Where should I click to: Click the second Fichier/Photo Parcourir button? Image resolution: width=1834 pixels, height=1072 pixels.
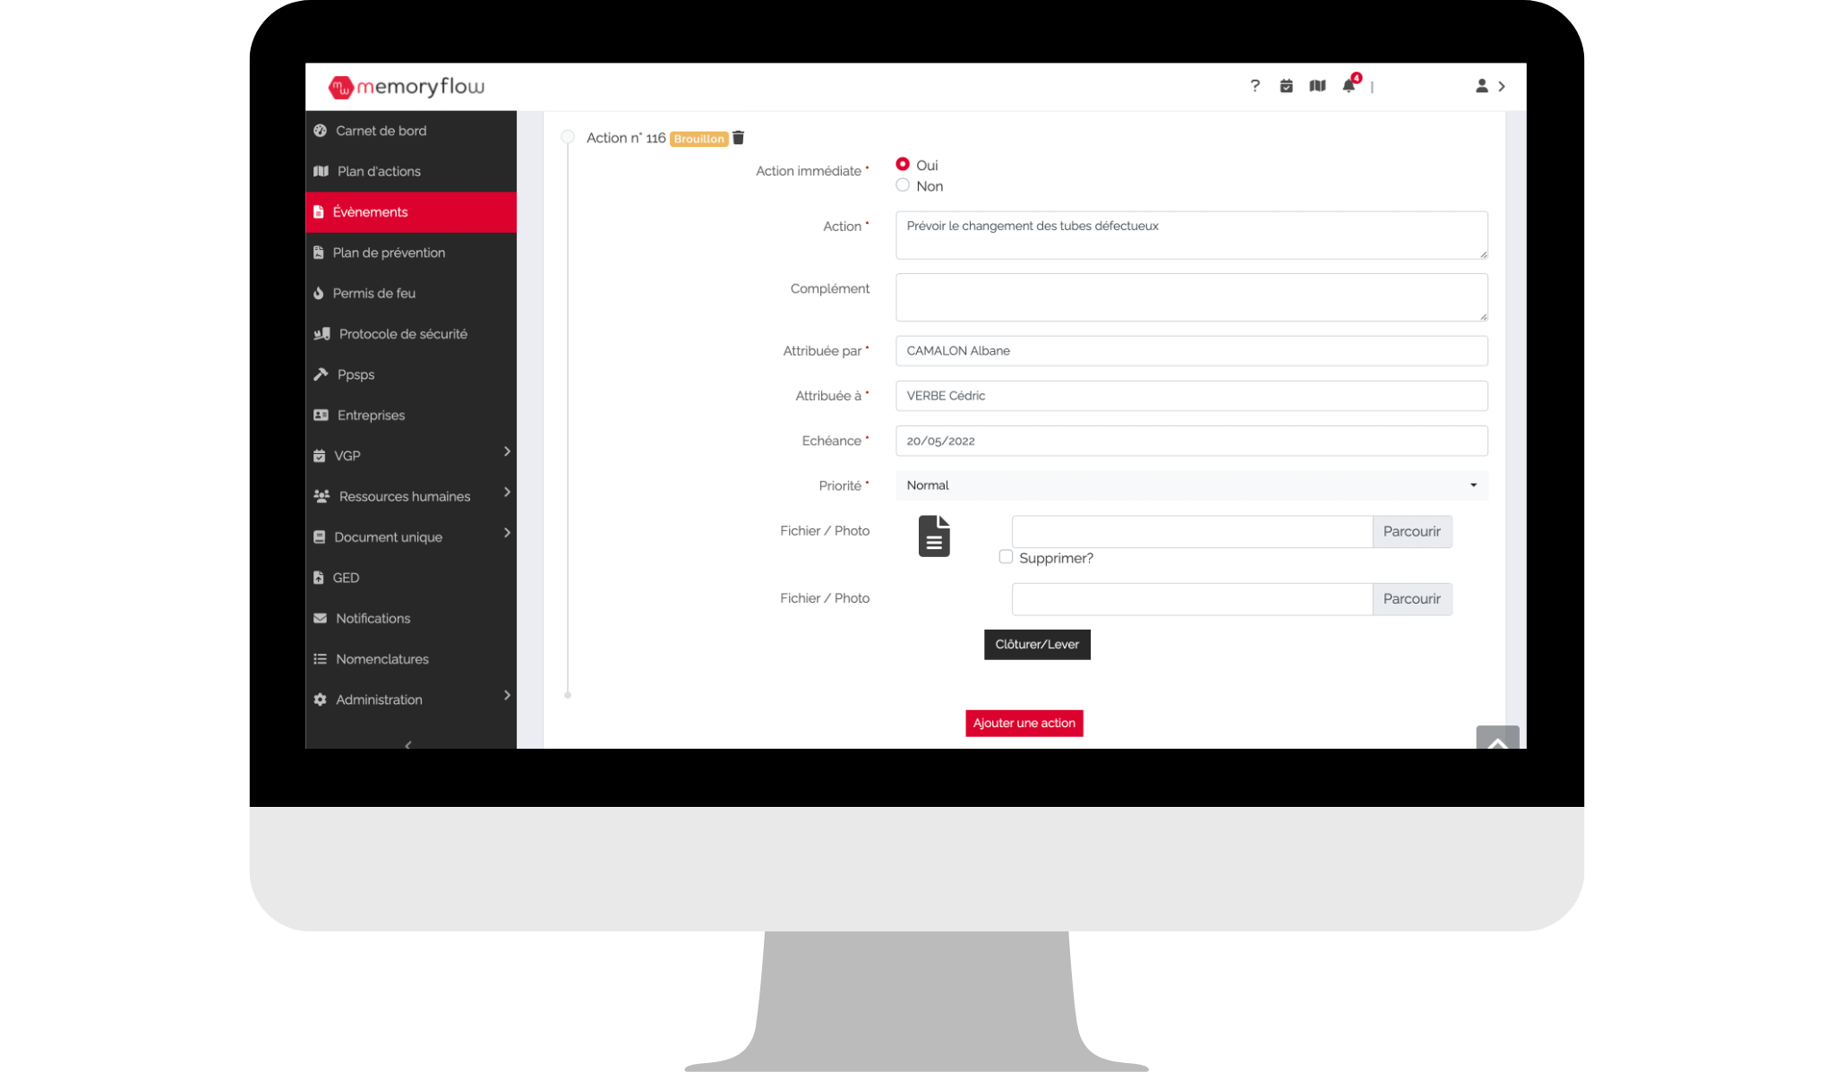1410,598
